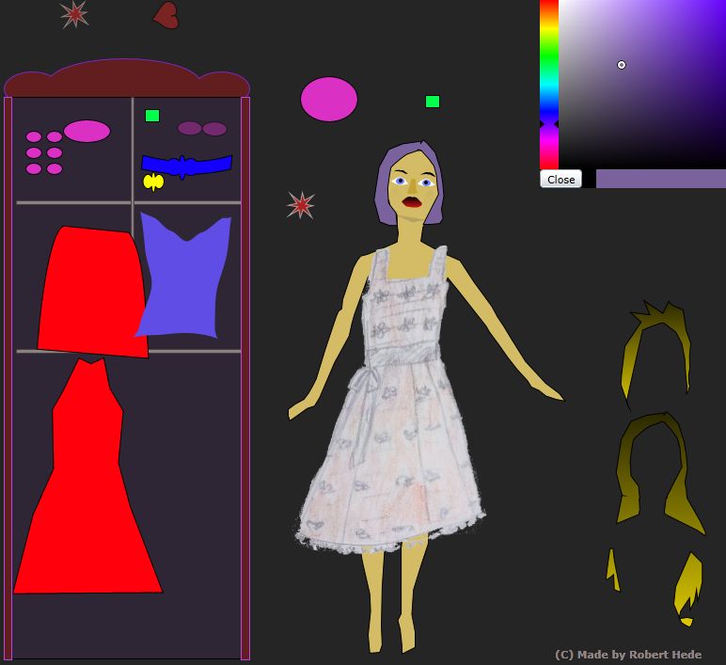The height and width of the screenshot is (665, 726).
Task: Click the red star beside the doll
Action: 301,205
